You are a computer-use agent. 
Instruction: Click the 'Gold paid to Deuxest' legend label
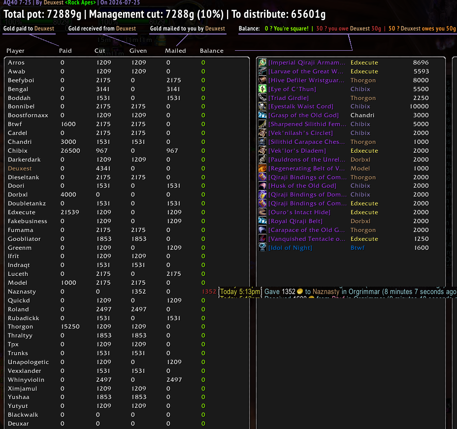tap(29, 29)
